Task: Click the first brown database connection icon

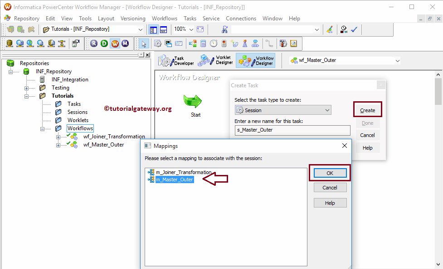Action: point(10,43)
